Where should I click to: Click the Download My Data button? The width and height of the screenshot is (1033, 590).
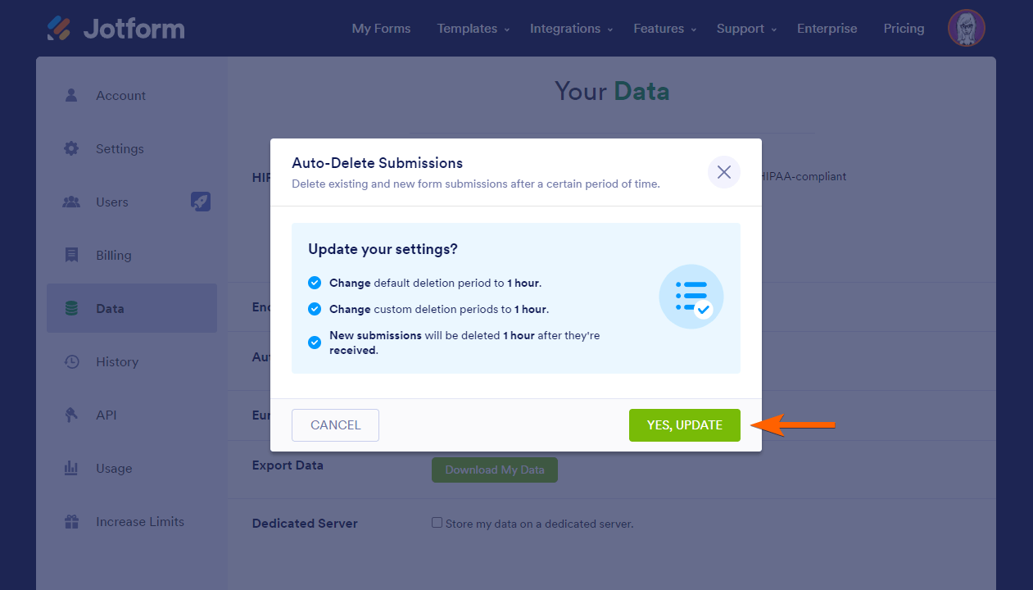click(x=494, y=470)
